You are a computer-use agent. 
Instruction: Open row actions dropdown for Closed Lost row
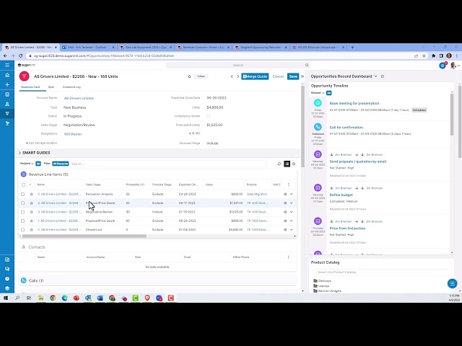[x=292, y=229]
